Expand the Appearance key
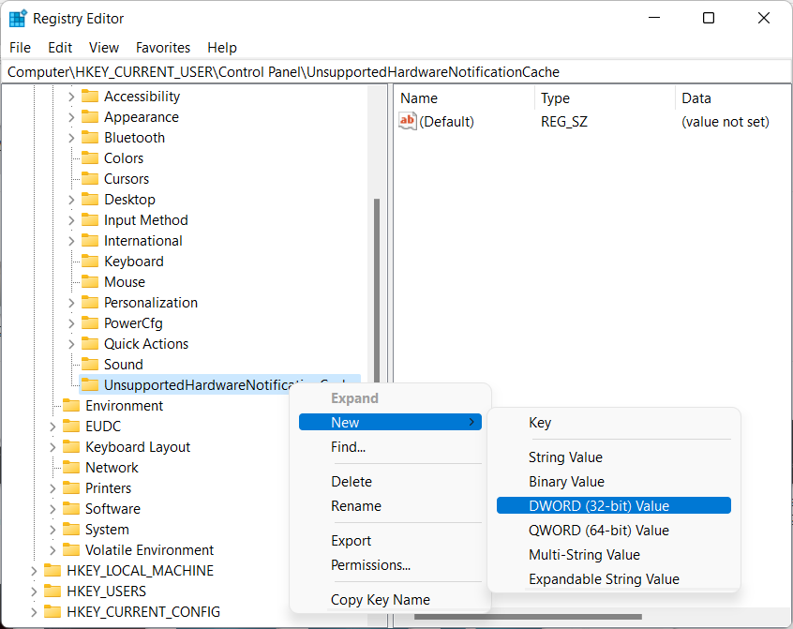793x629 pixels. pyautogui.click(x=71, y=117)
